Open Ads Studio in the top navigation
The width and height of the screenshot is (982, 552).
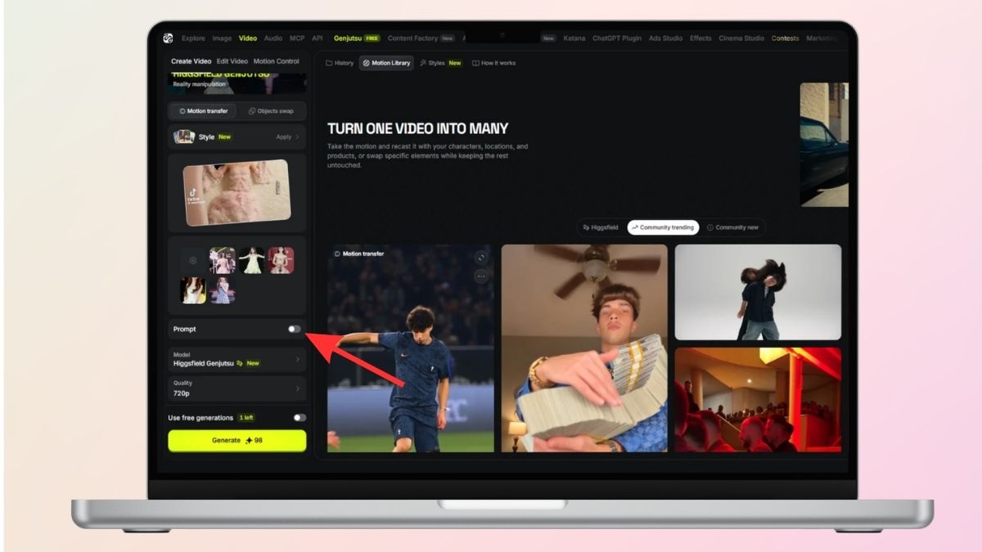tap(665, 38)
